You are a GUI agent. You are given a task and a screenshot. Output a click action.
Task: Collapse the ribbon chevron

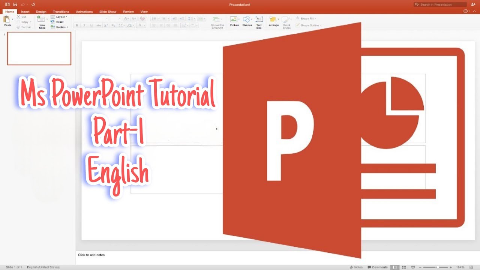pyautogui.click(x=474, y=11)
